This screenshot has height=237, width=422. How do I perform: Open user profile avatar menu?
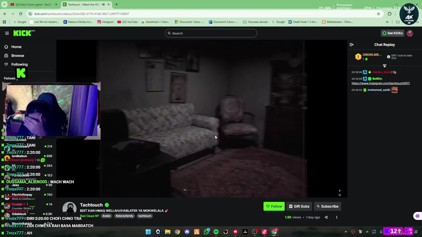(x=410, y=33)
